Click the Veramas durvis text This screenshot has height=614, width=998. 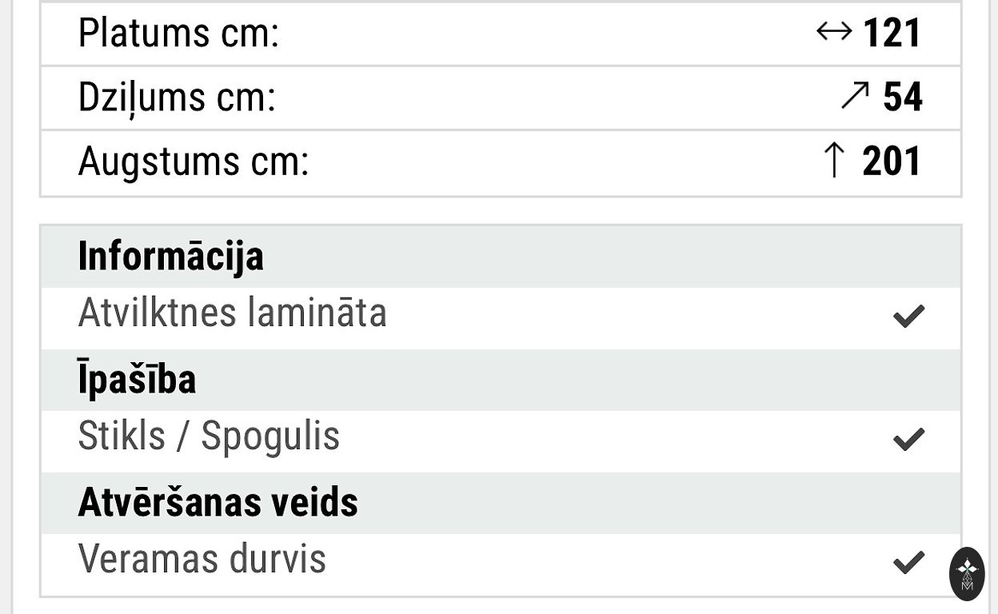click(202, 559)
